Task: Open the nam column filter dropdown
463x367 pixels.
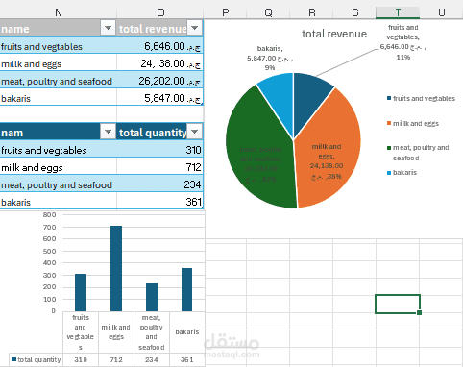Action: coord(108,132)
